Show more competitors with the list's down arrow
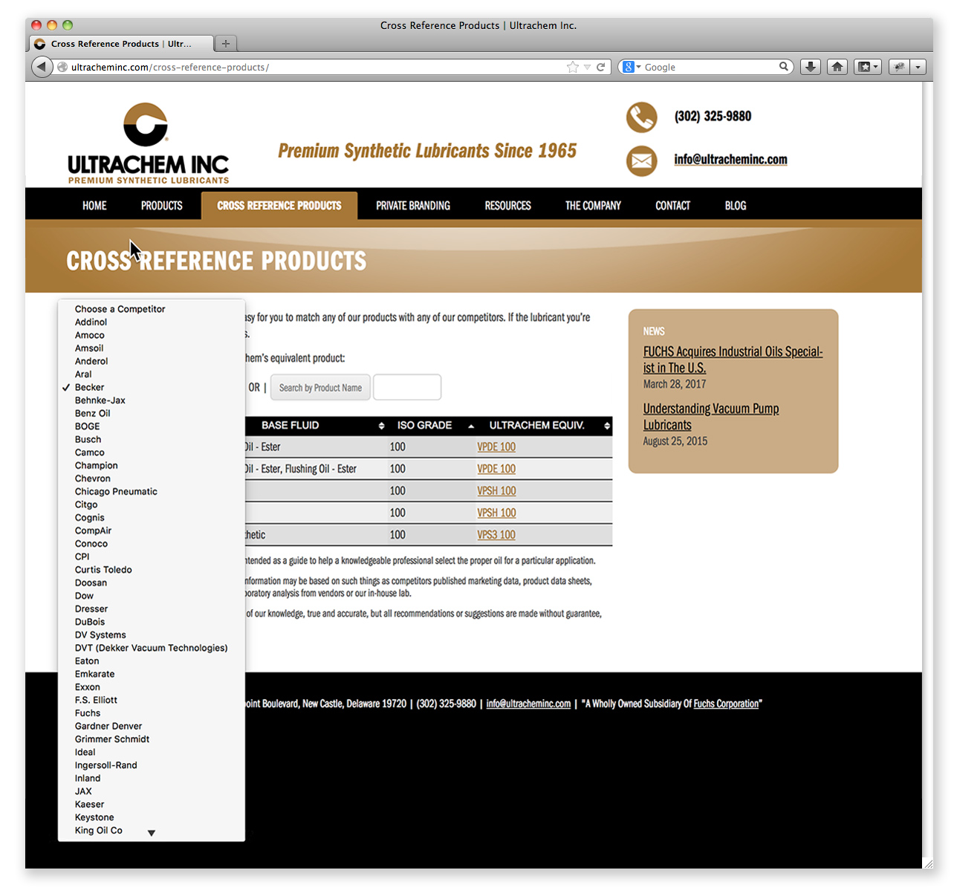The image size is (954, 896). pos(152,833)
